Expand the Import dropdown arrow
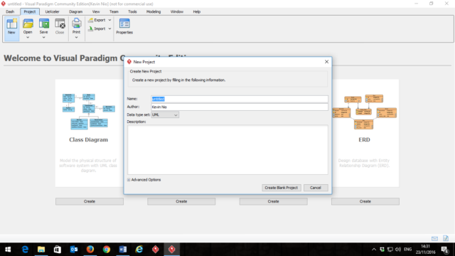Image resolution: width=455 pixels, height=256 pixels. pos(109,28)
